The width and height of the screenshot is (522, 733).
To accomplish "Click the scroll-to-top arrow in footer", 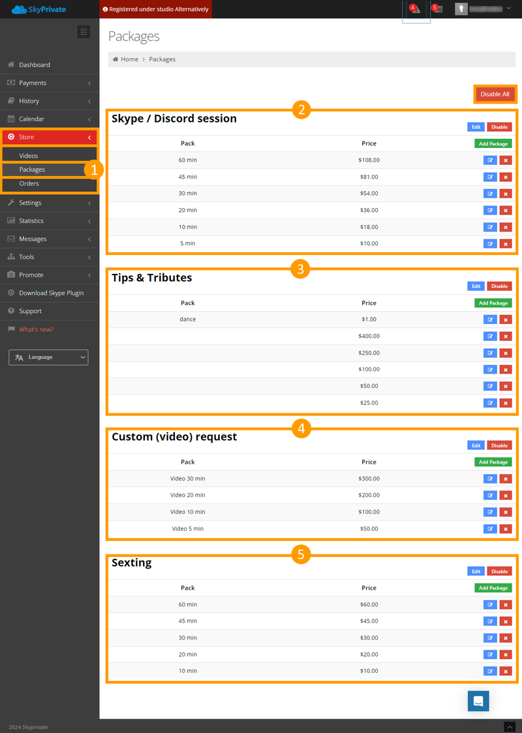I will point(510,726).
